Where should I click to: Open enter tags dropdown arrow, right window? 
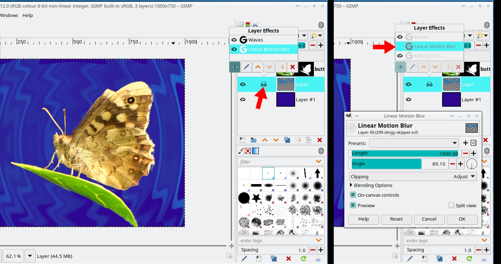484,240
